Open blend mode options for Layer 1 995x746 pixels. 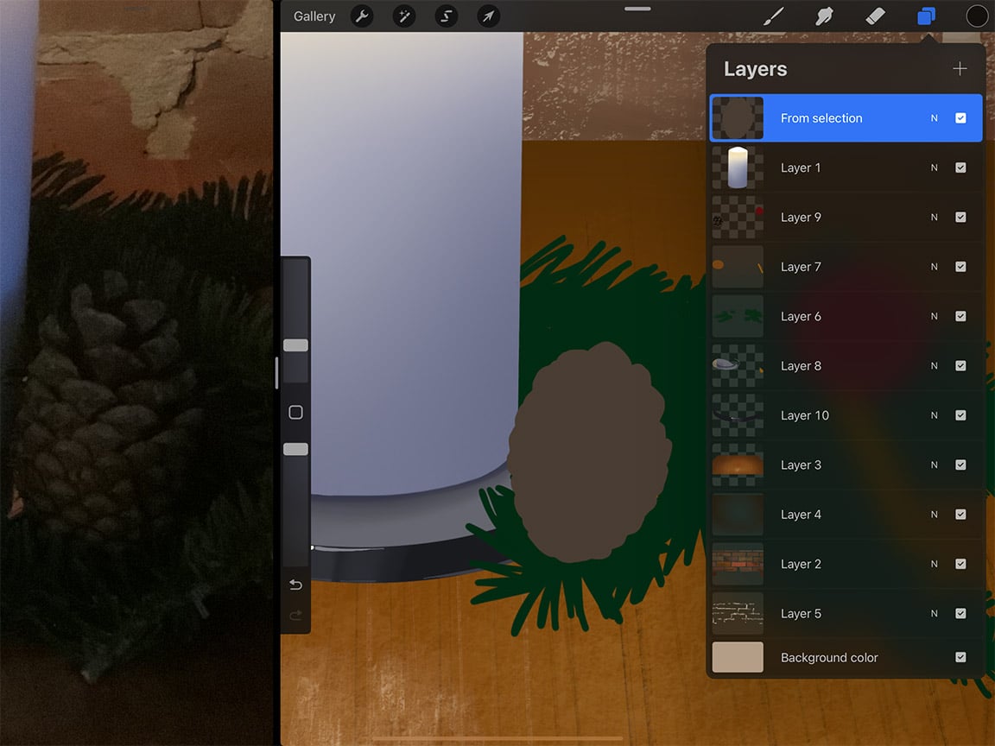coord(934,168)
